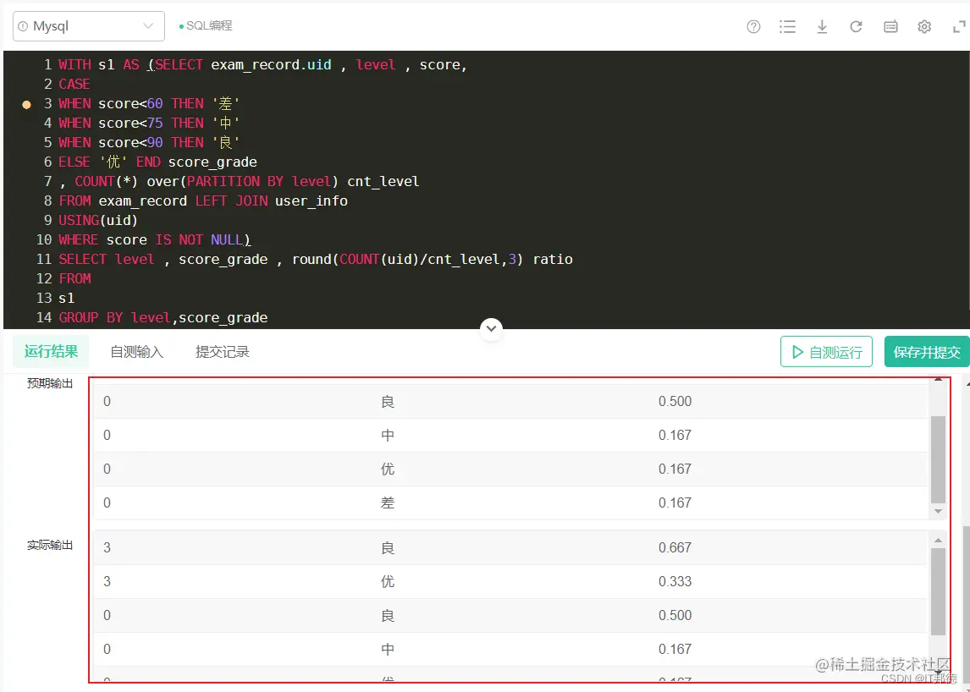Click the 0.667 value in actual output

click(x=675, y=547)
